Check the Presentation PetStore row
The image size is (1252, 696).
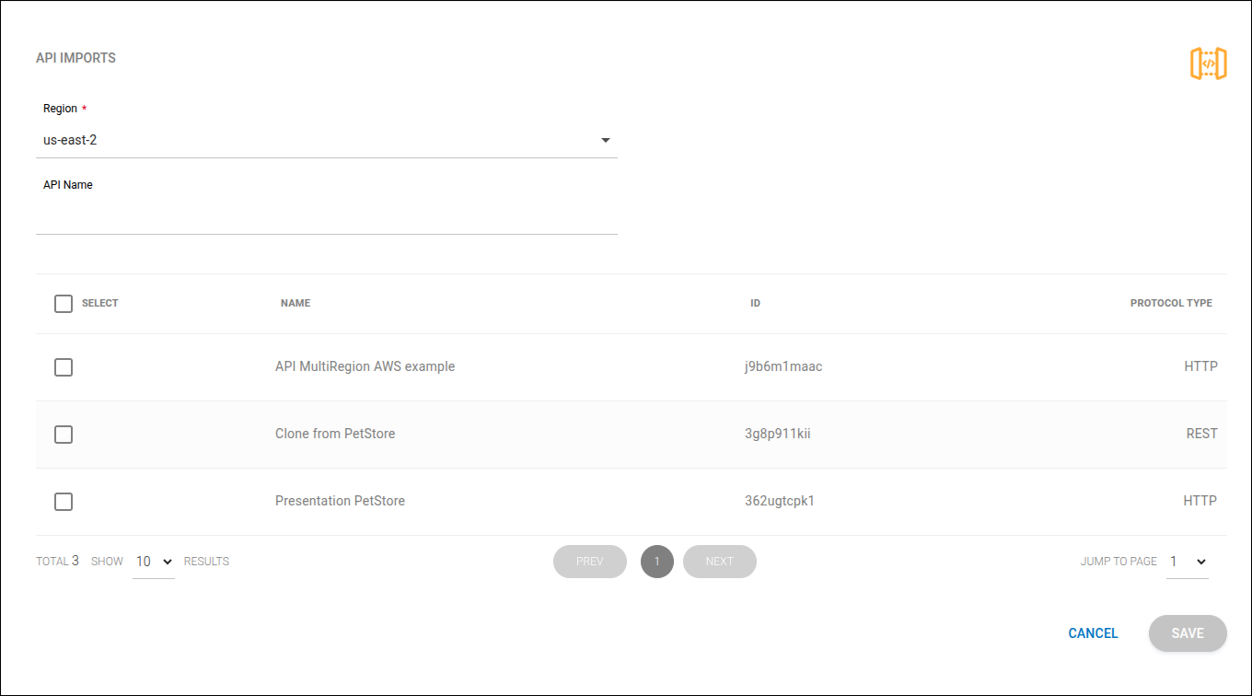pos(64,501)
